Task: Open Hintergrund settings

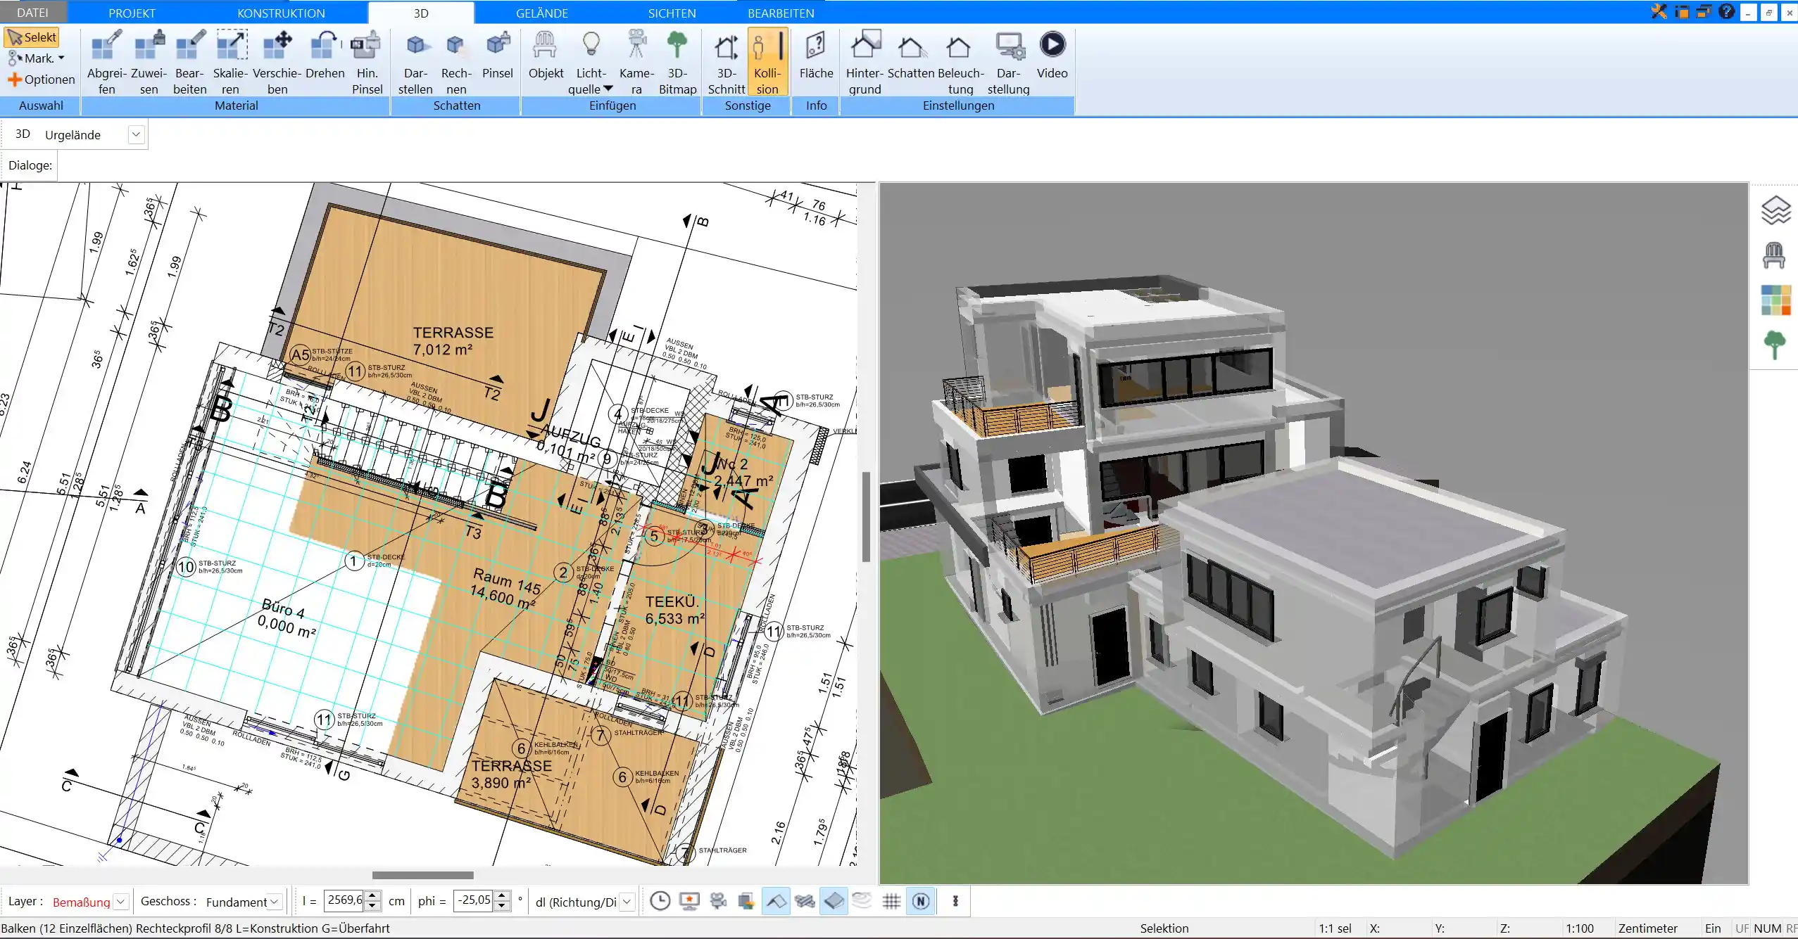Action: tap(865, 62)
